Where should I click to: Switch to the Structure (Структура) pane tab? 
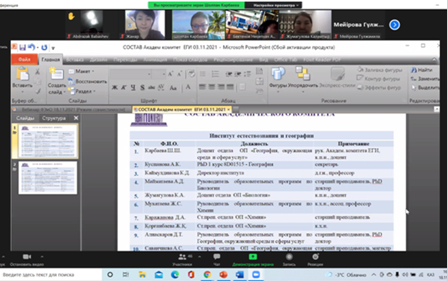coord(54,118)
